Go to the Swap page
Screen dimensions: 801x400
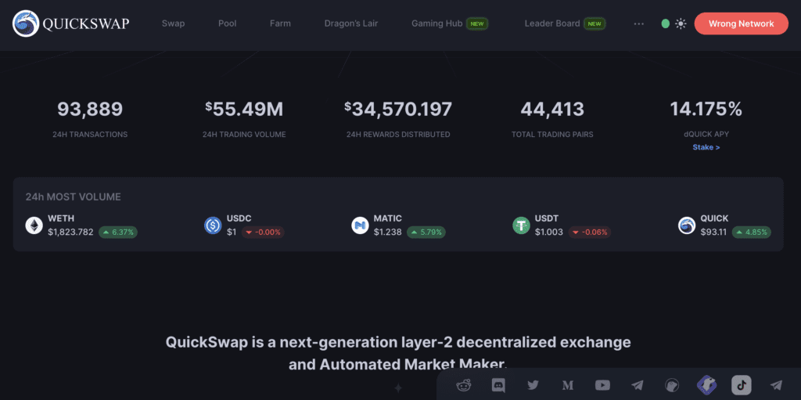point(173,23)
